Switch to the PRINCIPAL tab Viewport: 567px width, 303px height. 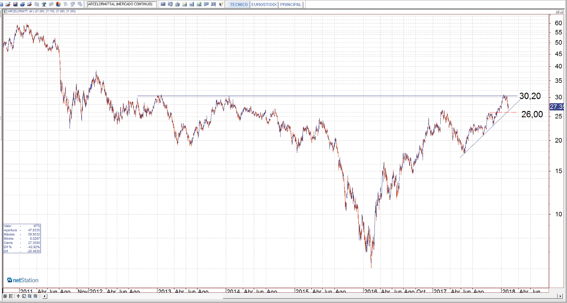click(291, 5)
